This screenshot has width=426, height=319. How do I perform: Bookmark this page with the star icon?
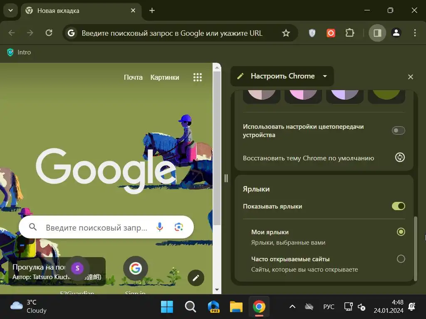click(286, 33)
